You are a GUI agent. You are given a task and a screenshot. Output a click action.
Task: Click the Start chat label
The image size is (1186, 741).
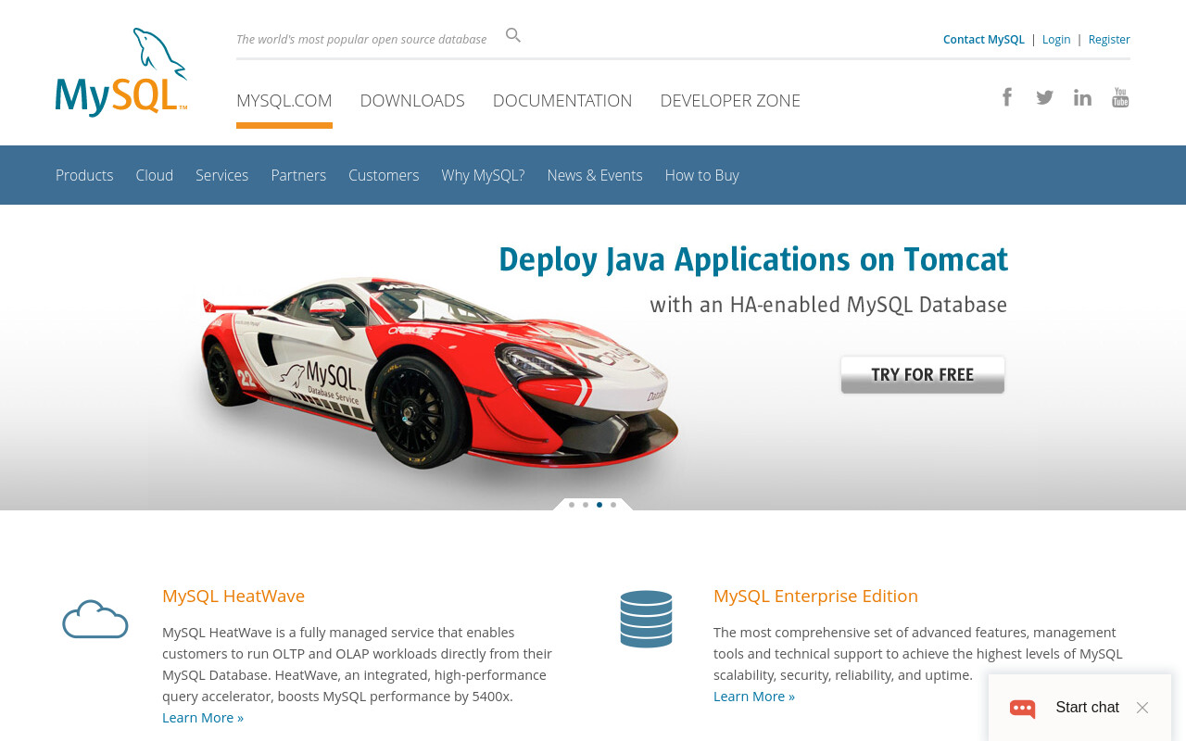(x=1088, y=708)
